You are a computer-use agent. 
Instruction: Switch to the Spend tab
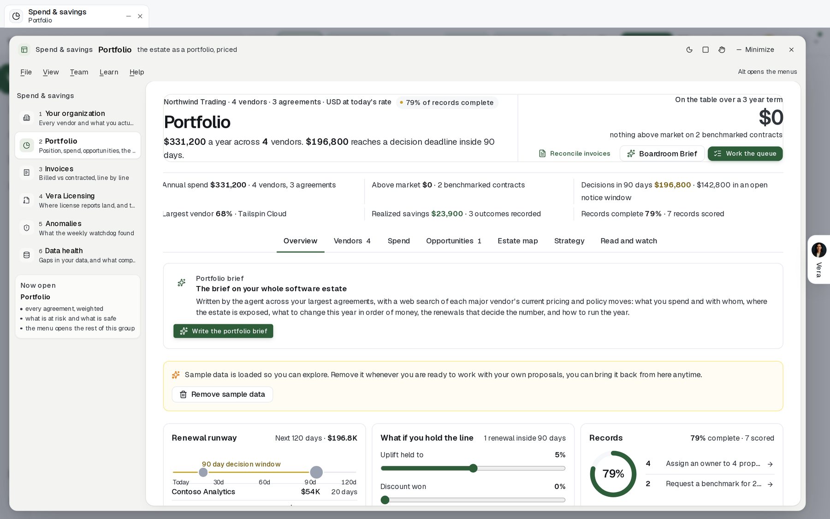click(x=399, y=241)
